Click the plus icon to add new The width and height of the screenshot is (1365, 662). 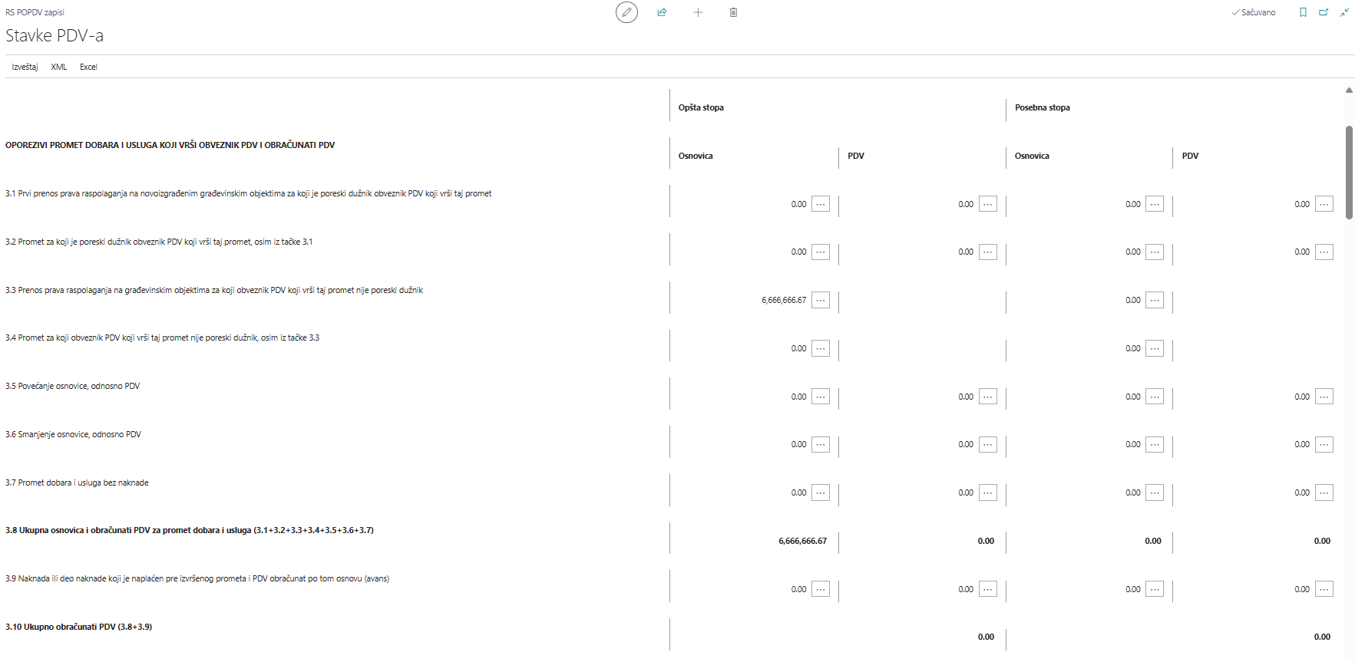click(698, 12)
